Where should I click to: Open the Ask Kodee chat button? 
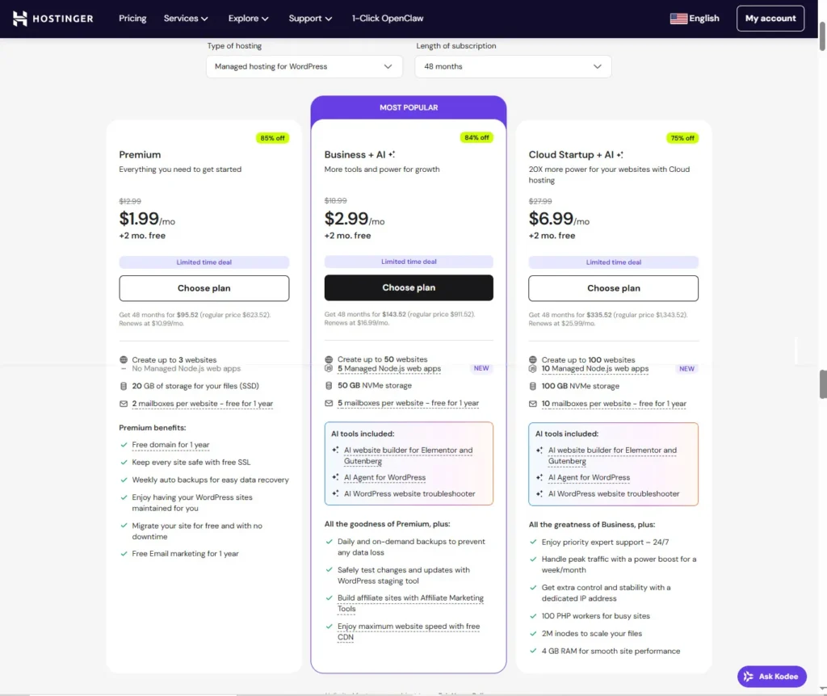pos(771,677)
